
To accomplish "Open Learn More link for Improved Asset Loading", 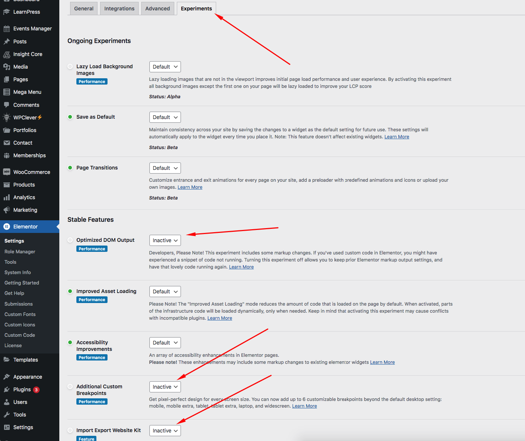I will (x=220, y=318).
